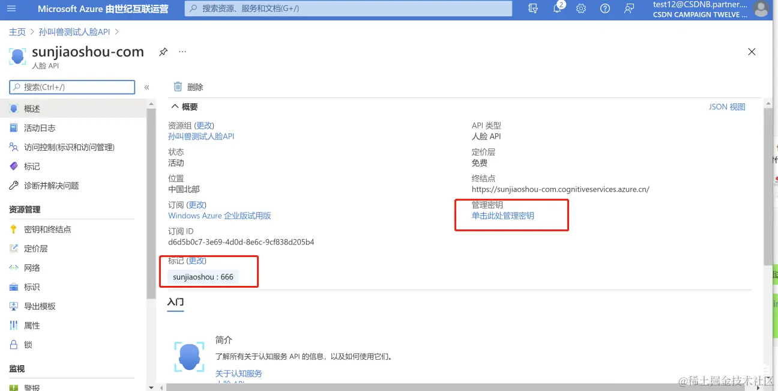
Task: Open portal settings gear
Action: [581, 8]
